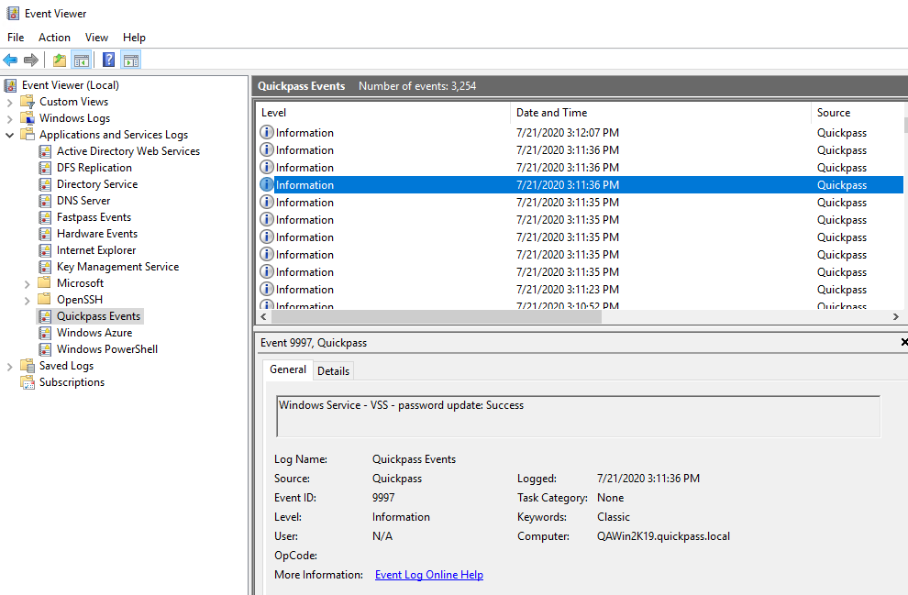This screenshot has width=908, height=595.
Task: Close the Event 9997 preview pane
Action: (x=904, y=342)
